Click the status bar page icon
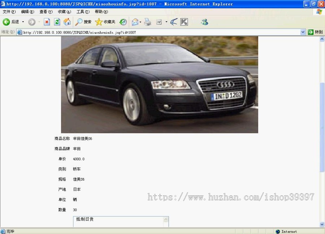The height and width of the screenshot is (234, 325). (3, 231)
